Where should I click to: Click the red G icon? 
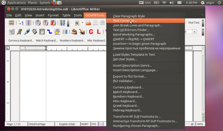(91, 32)
